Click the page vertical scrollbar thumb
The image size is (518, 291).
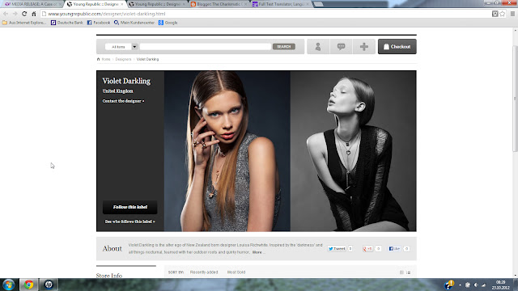coord(515,99)
